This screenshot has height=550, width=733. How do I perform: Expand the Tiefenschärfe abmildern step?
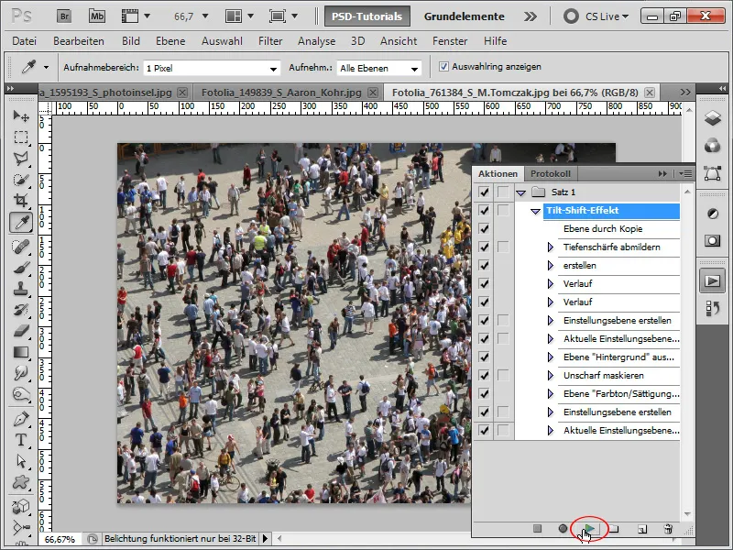point(551,247)
